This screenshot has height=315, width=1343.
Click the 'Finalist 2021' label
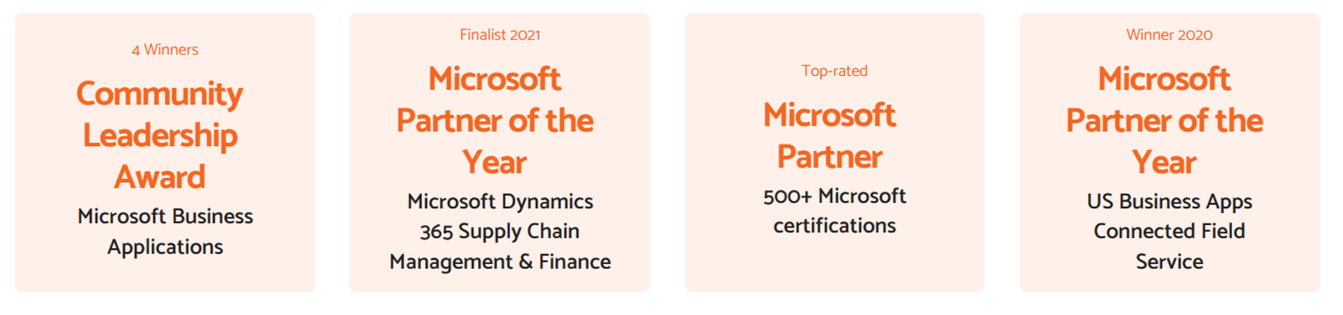[500, 35]
